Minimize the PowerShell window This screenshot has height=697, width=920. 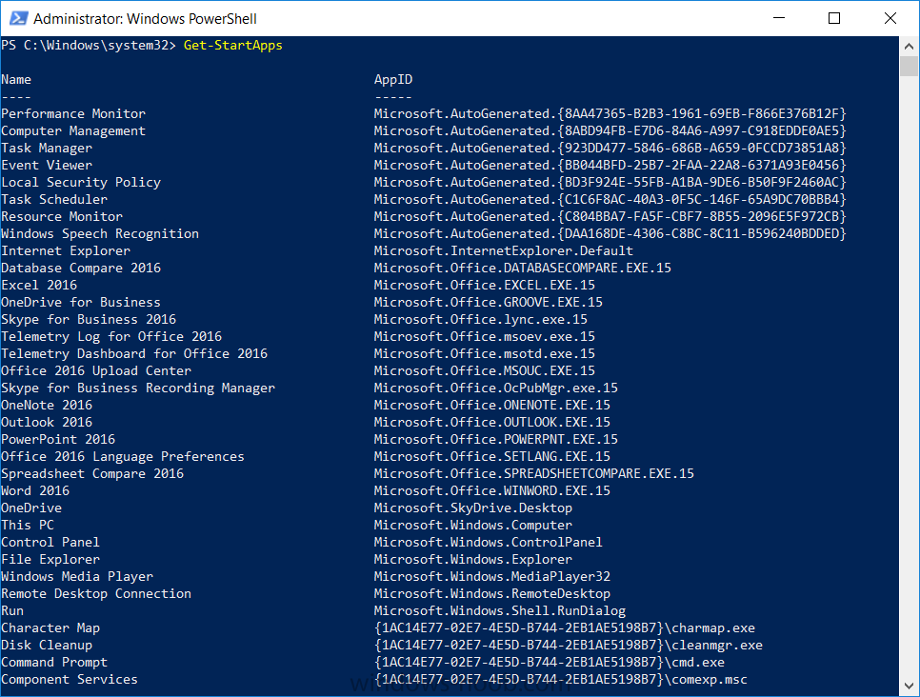(x=779, y=18)
